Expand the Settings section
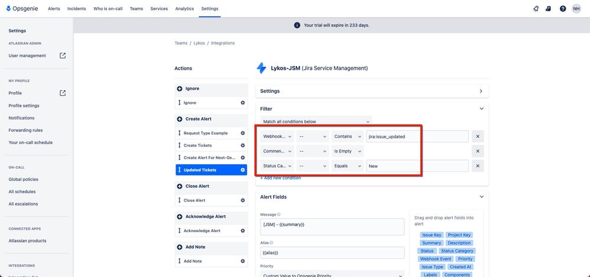The height and width of the screenshot is (277, 590). (372, 91)
